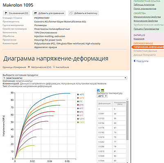The image size is (164, 163).
Task: Click the green table export icon
Action: [102, 91]
